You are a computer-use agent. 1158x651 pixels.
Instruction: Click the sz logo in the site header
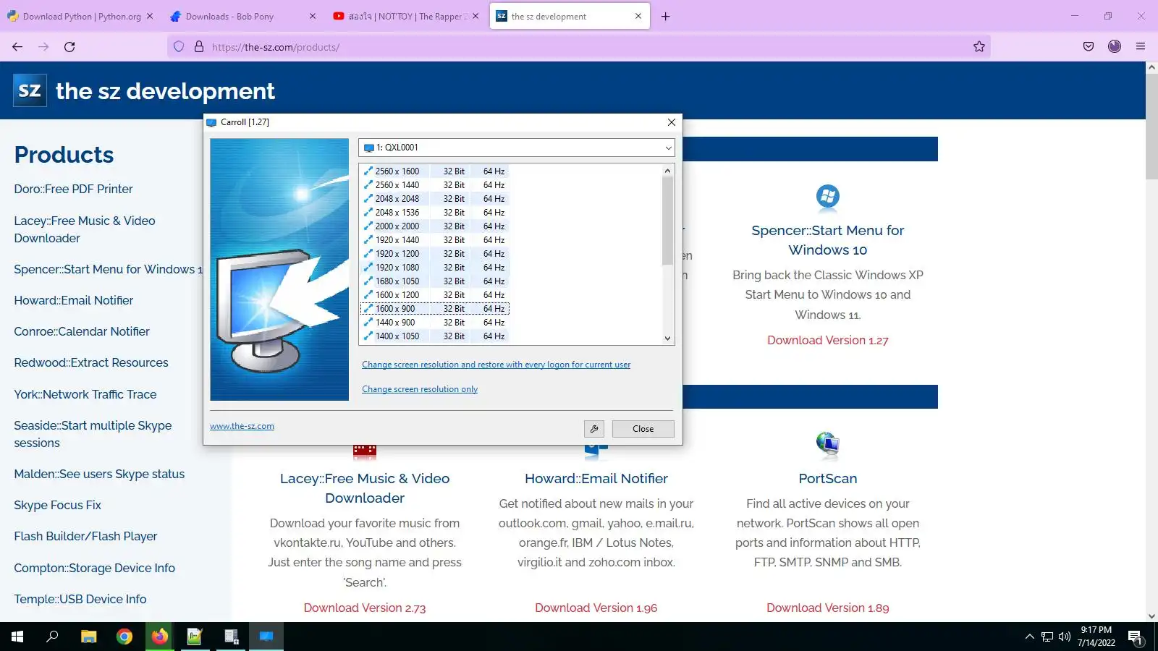pyautogui.click(x=30, y=90)
